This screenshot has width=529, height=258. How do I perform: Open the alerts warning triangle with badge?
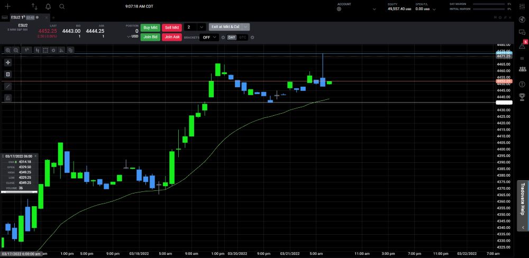tap(522, 45)
